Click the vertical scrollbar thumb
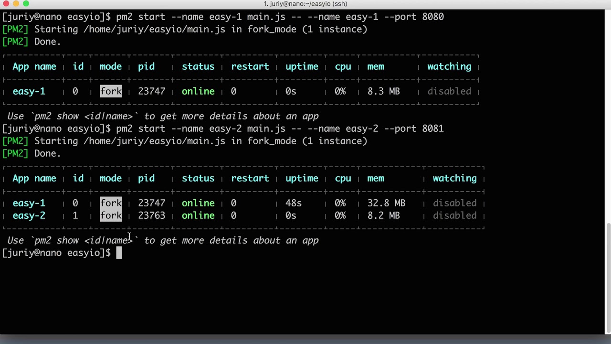Screen dimensions: 611x344 tap(608, 279)
